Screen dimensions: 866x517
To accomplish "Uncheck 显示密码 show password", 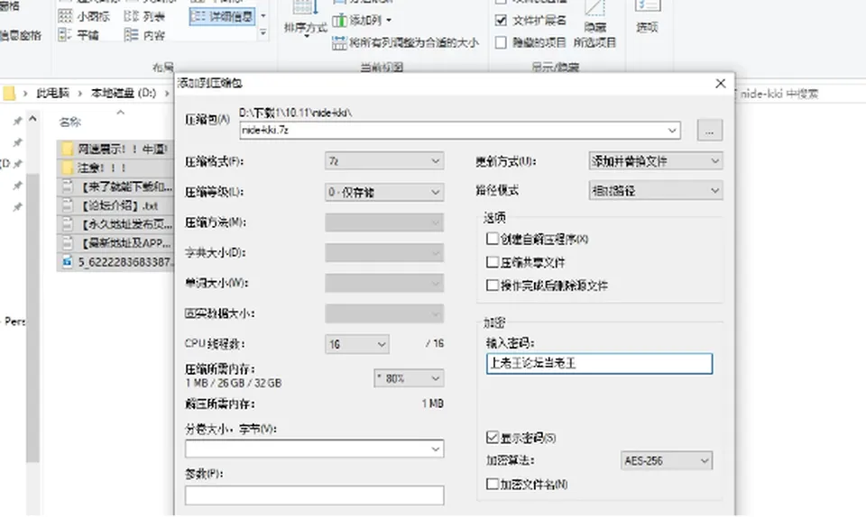I will [x=493, y=437].
